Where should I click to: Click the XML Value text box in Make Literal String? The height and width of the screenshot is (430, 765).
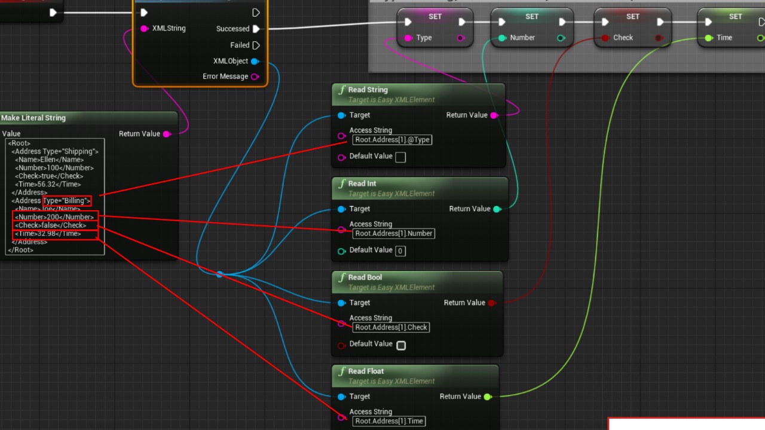[55, 197]
